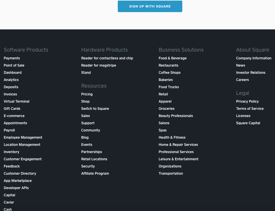The height and width of the screenshot is (211, 275).
Task: Open the Square Capital legal link
Action: coord(248,123)
